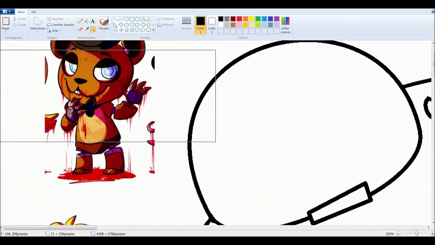The image size is (435, 245).
Task: Click the zoom out minus button
Action: tap(398, 234)
